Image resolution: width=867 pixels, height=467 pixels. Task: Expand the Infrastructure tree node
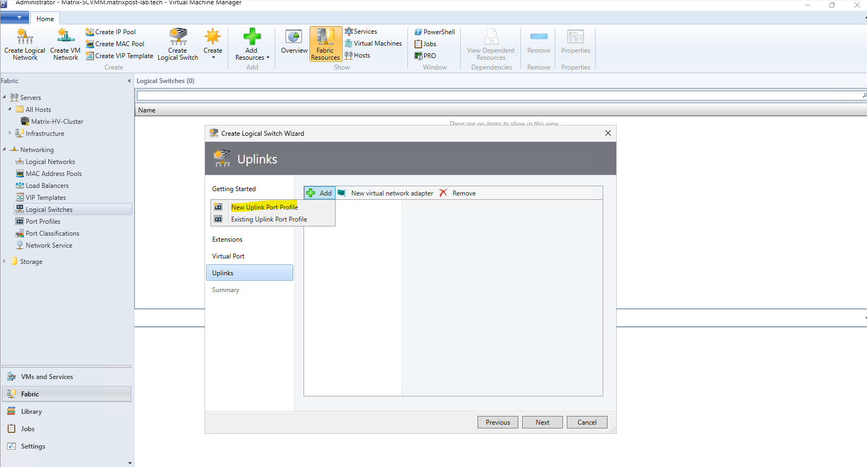pyautogui.click(x=10, y=133)
